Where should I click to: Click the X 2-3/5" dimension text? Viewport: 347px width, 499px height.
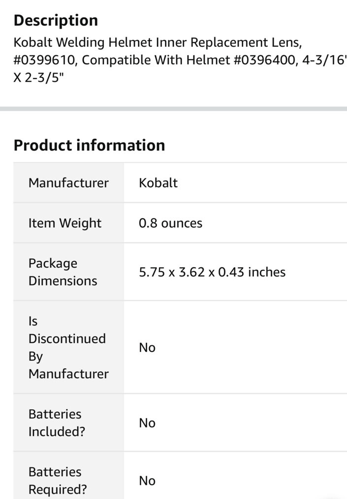point(38,78)
